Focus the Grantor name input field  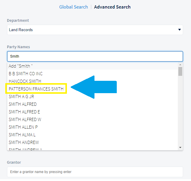pos(95,172)
